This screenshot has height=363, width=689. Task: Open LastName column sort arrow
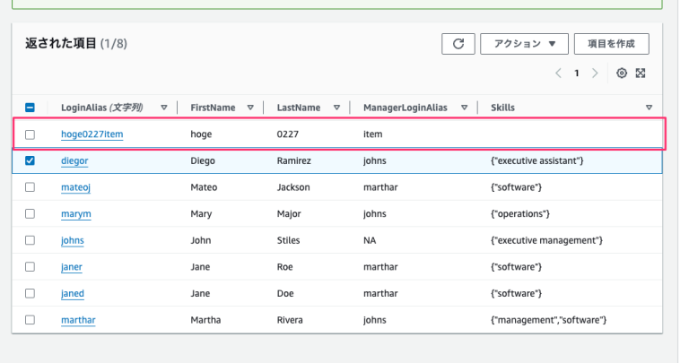(x=336, y=108)
